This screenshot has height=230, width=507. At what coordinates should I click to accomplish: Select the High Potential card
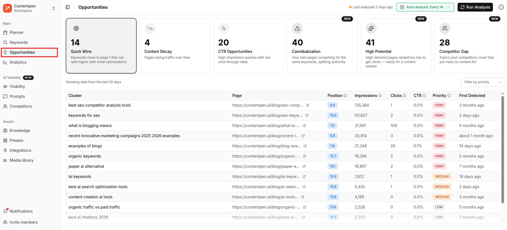pyautogui.click(x=396, y=46)
